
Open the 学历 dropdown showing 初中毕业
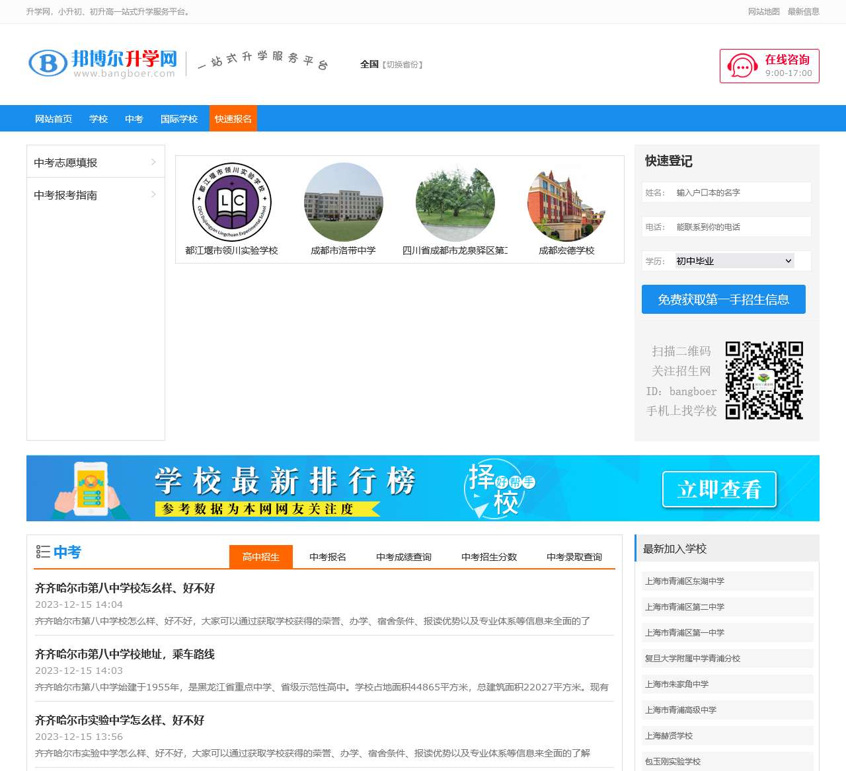[x=732, y=260]
